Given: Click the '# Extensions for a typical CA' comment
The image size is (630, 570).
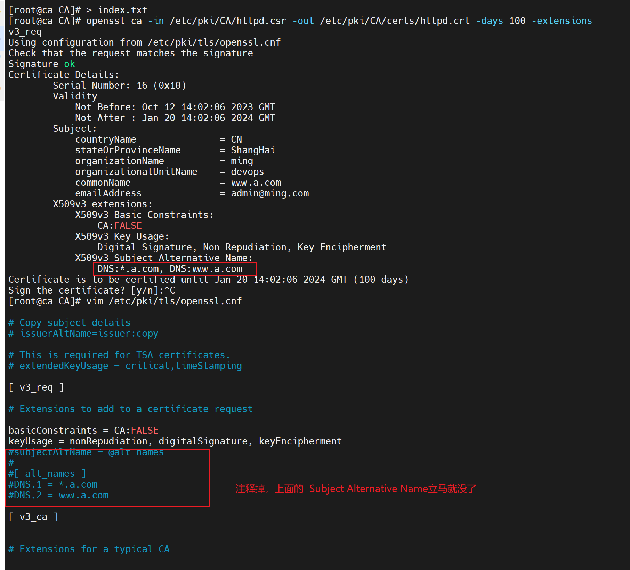Looking at the screenshot, I should 89,549.
